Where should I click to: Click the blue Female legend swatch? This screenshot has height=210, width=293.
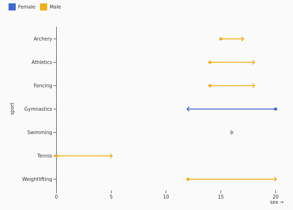(x=12, y=7)
